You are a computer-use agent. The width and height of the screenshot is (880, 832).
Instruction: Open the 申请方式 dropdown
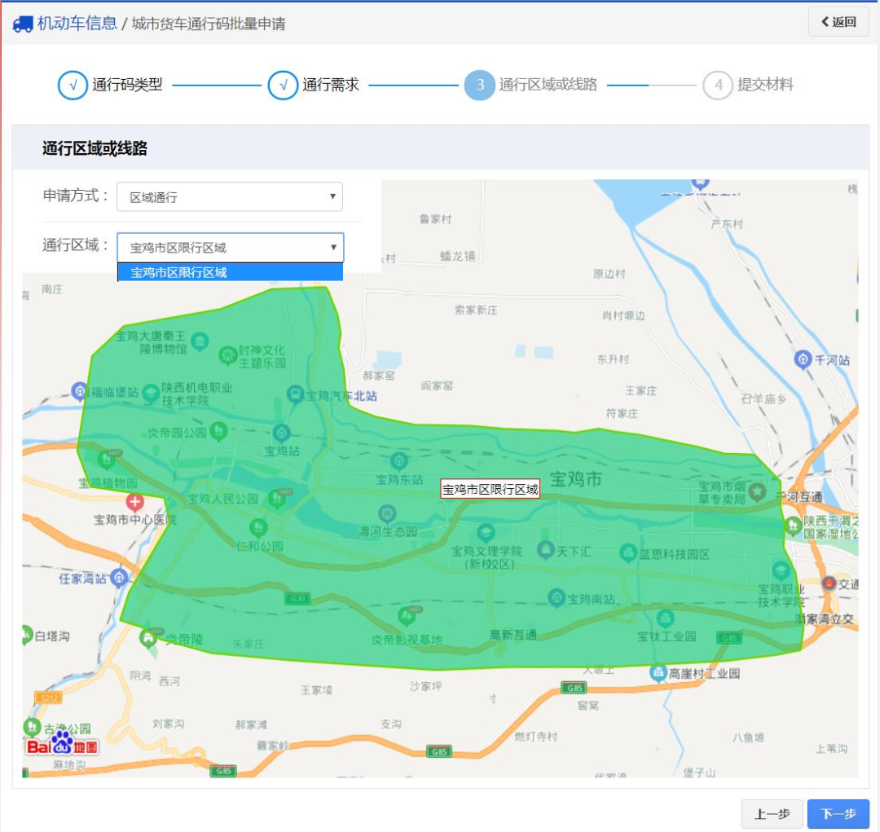(x=230, y=197)
